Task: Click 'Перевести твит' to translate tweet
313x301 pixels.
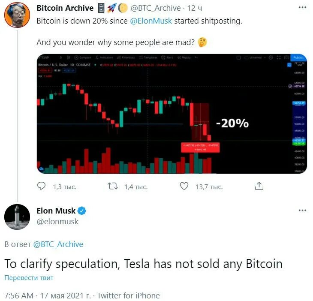Action: point(29,278)
